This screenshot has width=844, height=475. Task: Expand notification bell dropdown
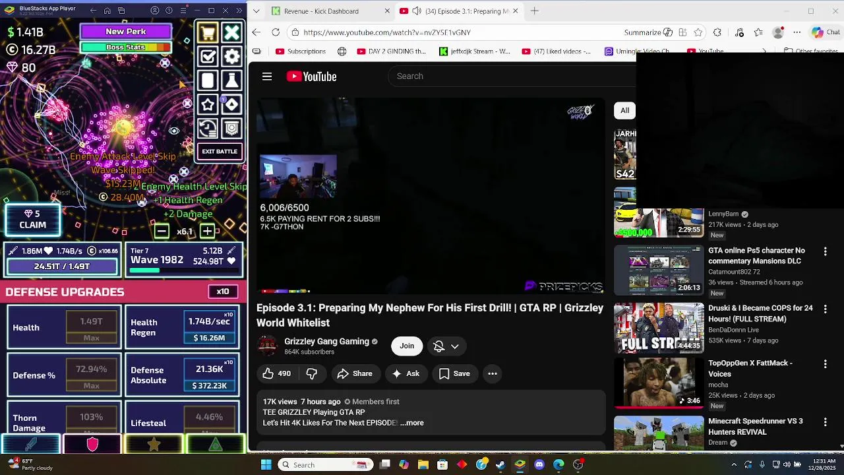tap(446, 346)
